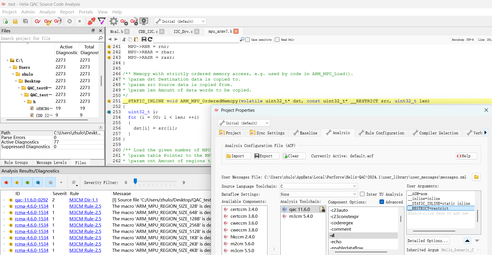
Task: Click the open project folder toolbar icon
Action: pos(15,21)
